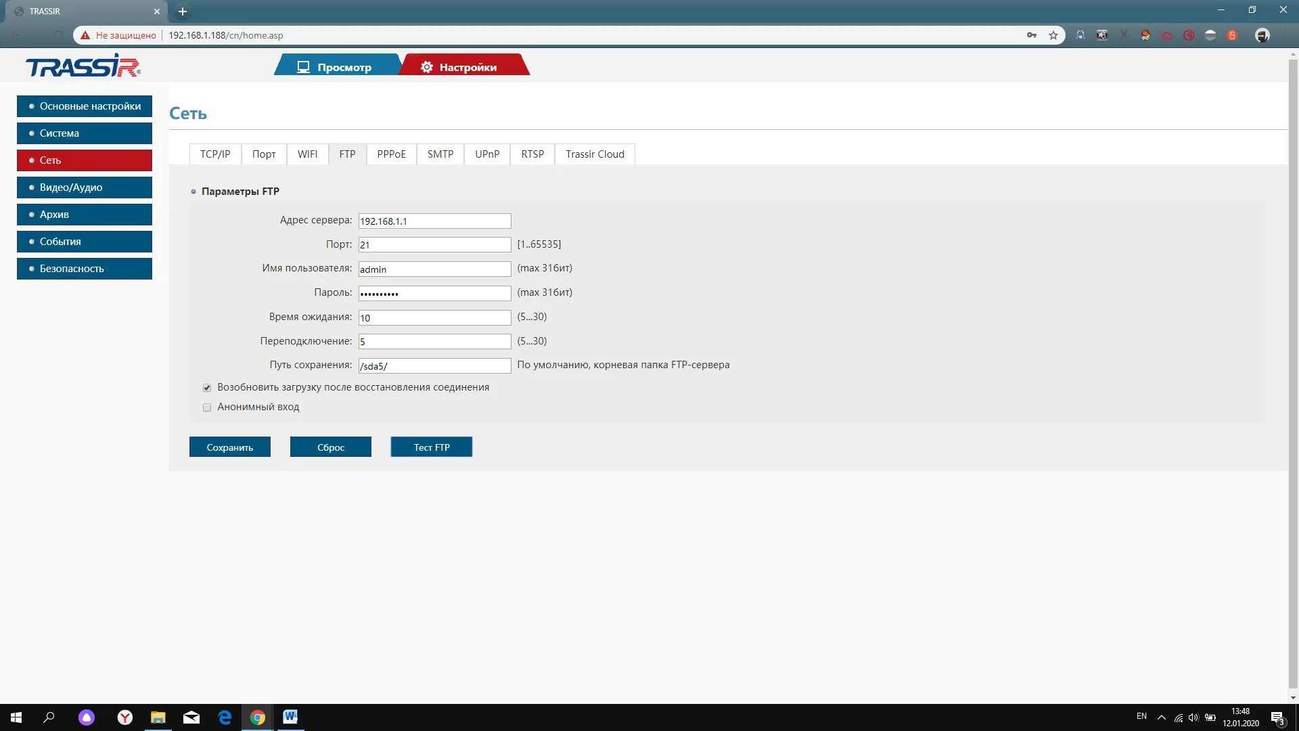This screenshot has width=1299, height=731.
Task: Click the red cloud extension icon
Action: [x=1167, y=35]
